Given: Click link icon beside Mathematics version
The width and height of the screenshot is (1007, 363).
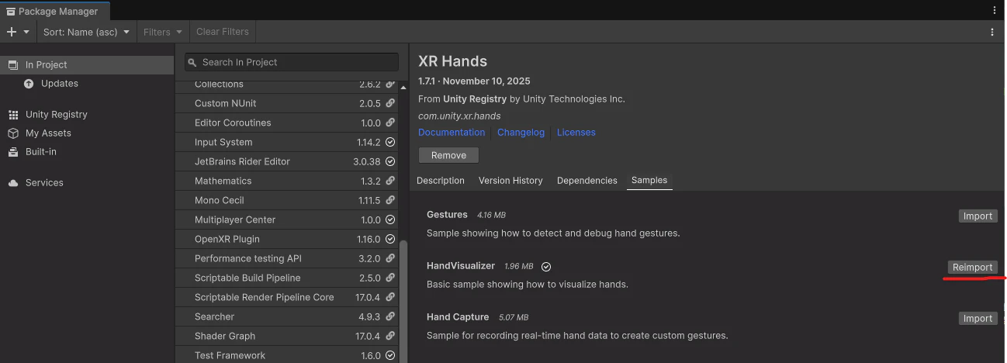Looking at the screenshot, I should pos(390,181).
